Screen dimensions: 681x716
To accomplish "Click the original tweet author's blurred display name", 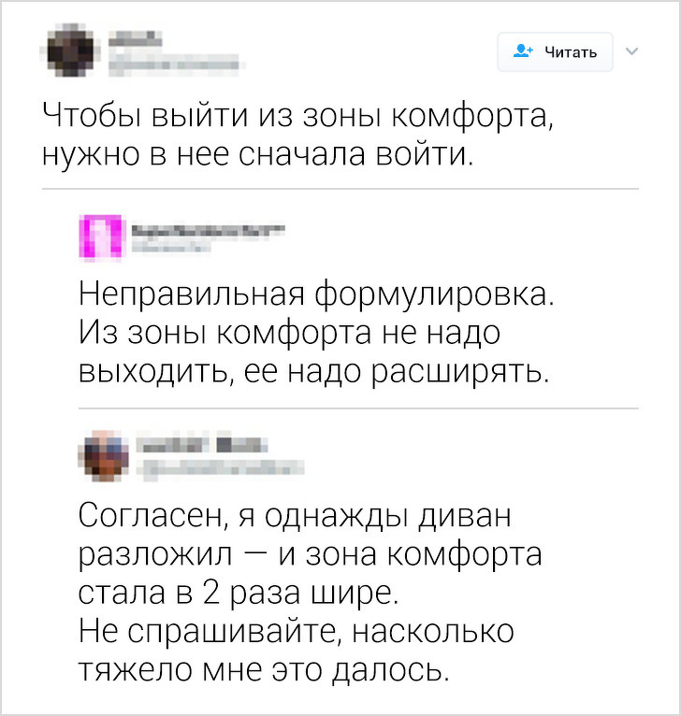I will point(137,40).
